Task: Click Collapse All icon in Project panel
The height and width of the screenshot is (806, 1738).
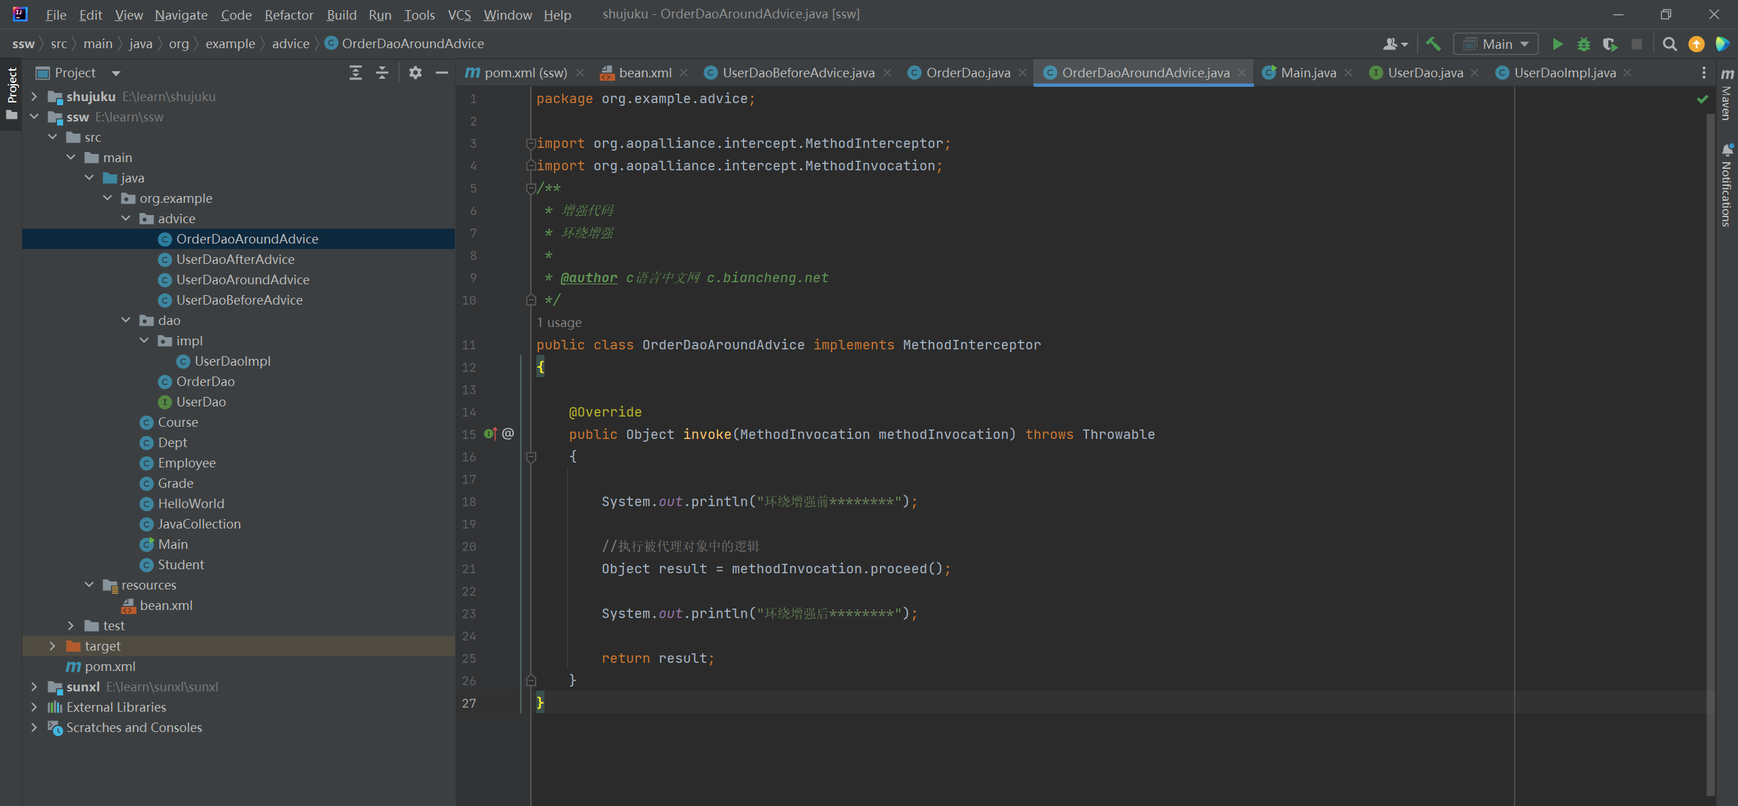Action: tap(382, 73)
